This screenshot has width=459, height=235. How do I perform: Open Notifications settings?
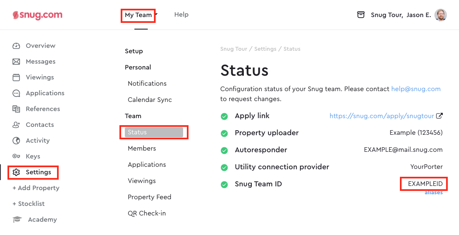[x=147, y=84]
